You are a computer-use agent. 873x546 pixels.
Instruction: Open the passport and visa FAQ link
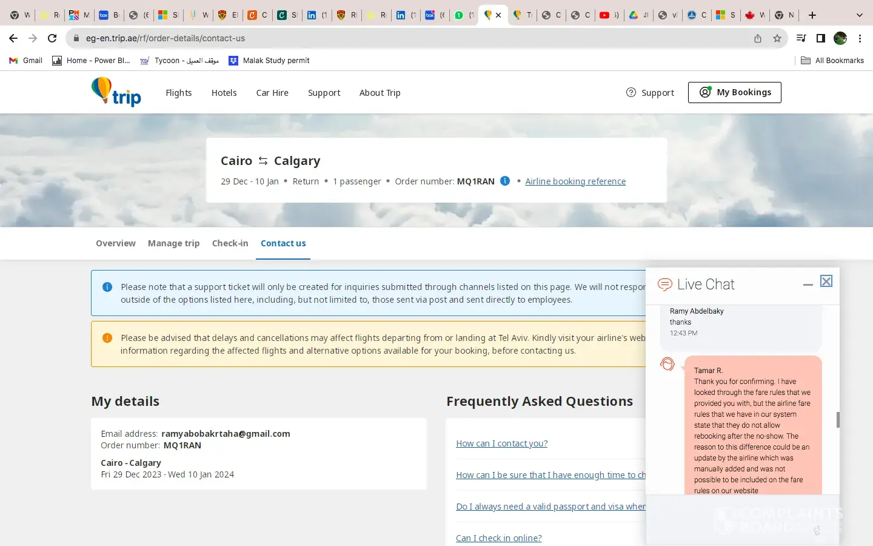[550, 507]
